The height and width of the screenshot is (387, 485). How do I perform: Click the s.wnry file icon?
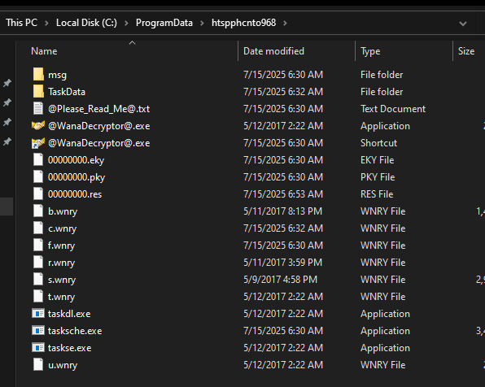coord(38,280)
